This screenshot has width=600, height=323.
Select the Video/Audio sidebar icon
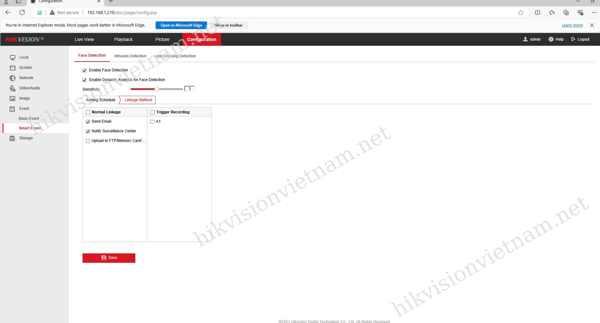[x=12, y=88]
